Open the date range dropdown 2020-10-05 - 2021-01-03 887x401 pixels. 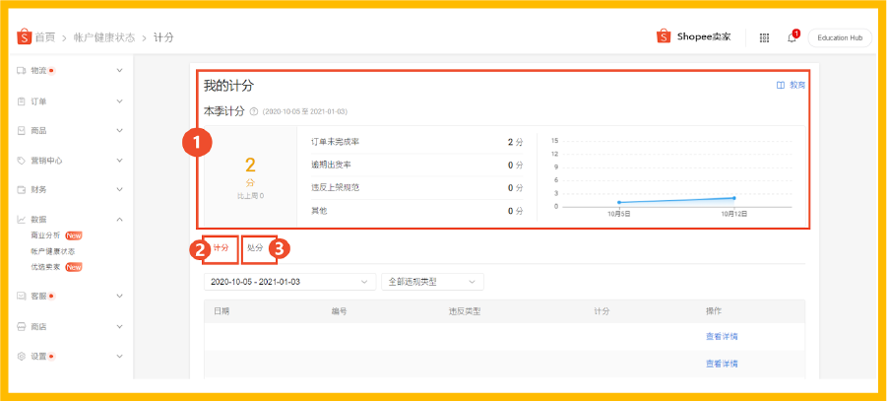(289, 282)
